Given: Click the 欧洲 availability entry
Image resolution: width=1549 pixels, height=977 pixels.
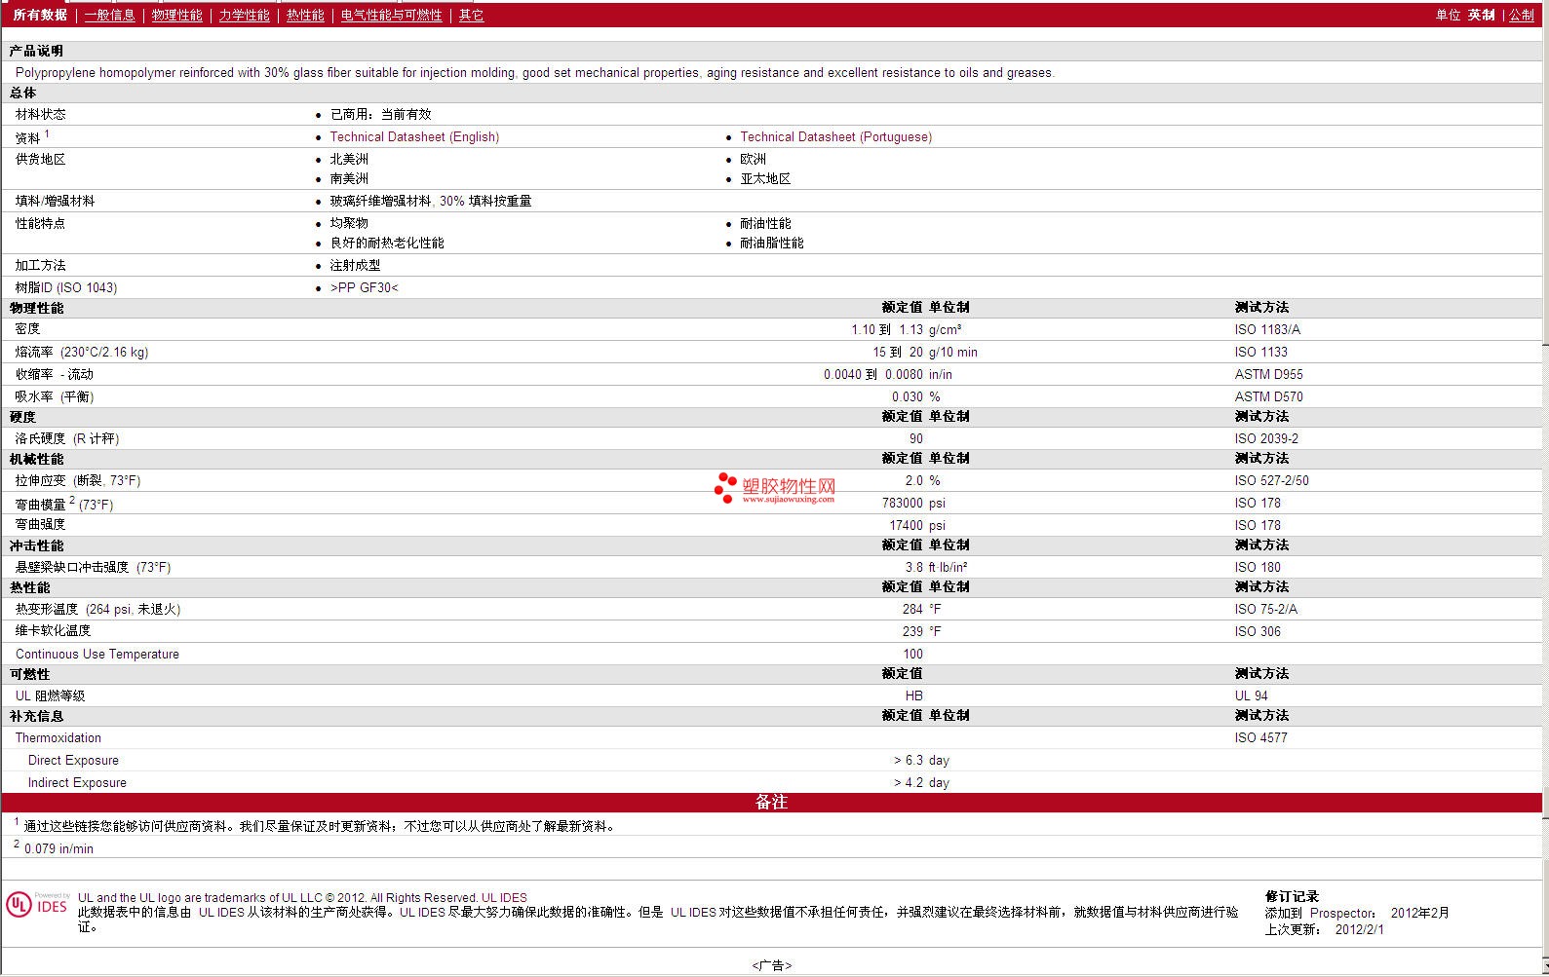Looking at the screenshot, I should (x=753, y=160).
